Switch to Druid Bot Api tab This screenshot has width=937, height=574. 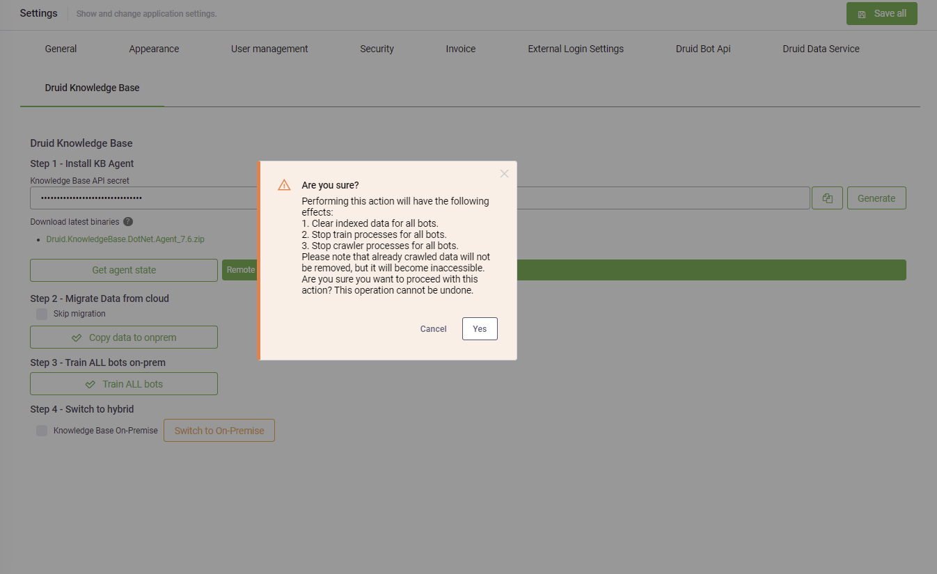point(703,49)
